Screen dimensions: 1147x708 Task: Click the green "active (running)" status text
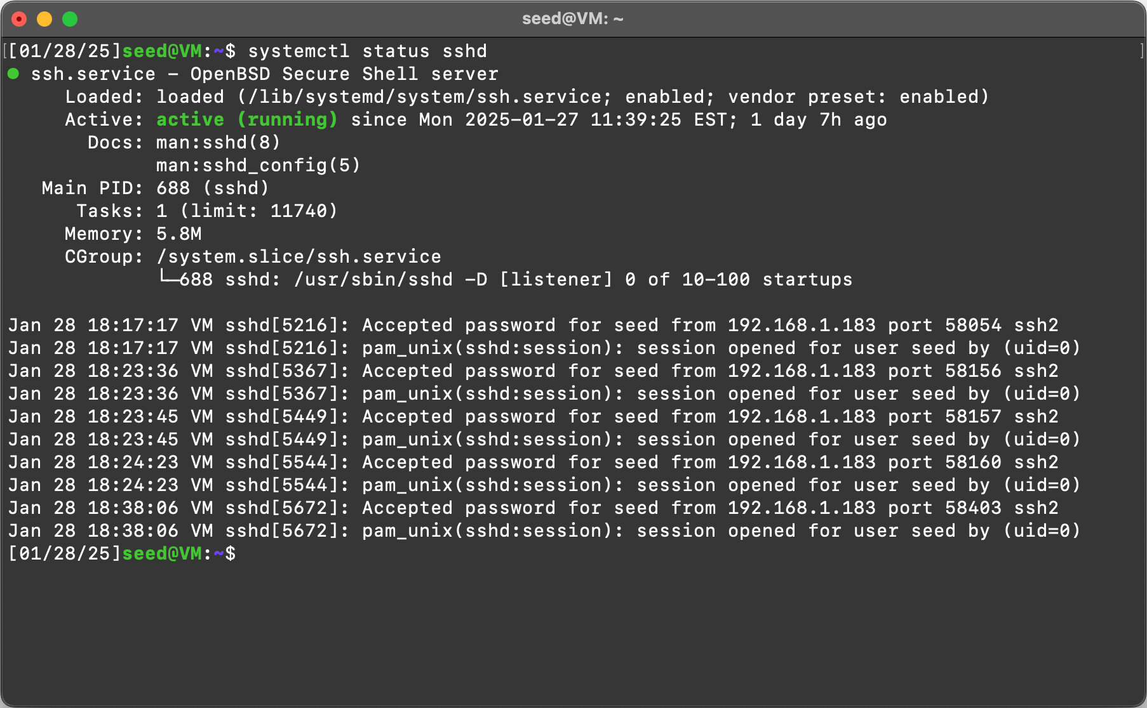click(x=247, y=119)
